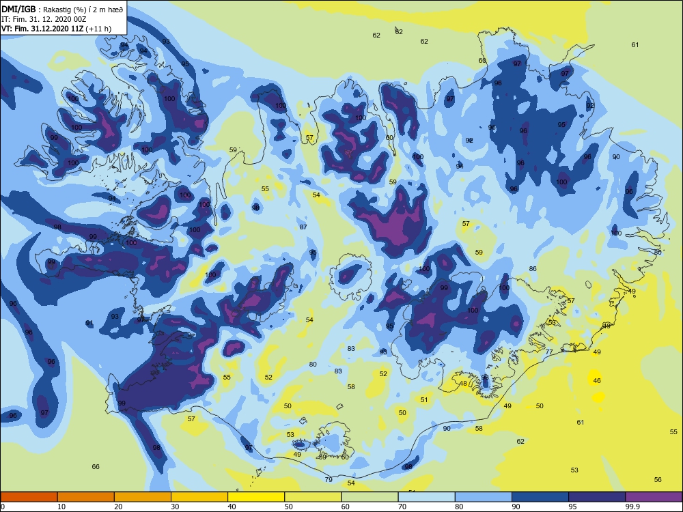
Task: Click 'VT: Fim. 31.12.2020 11Z' valid time text
Action: coord(42,29)
